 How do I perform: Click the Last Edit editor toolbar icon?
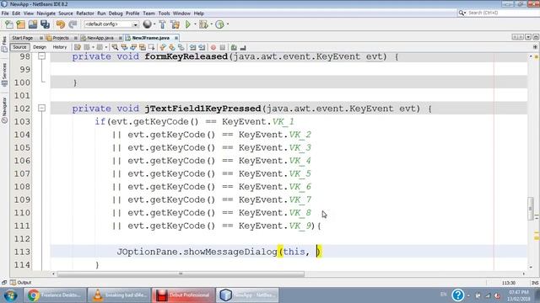(x=78, y=47)
